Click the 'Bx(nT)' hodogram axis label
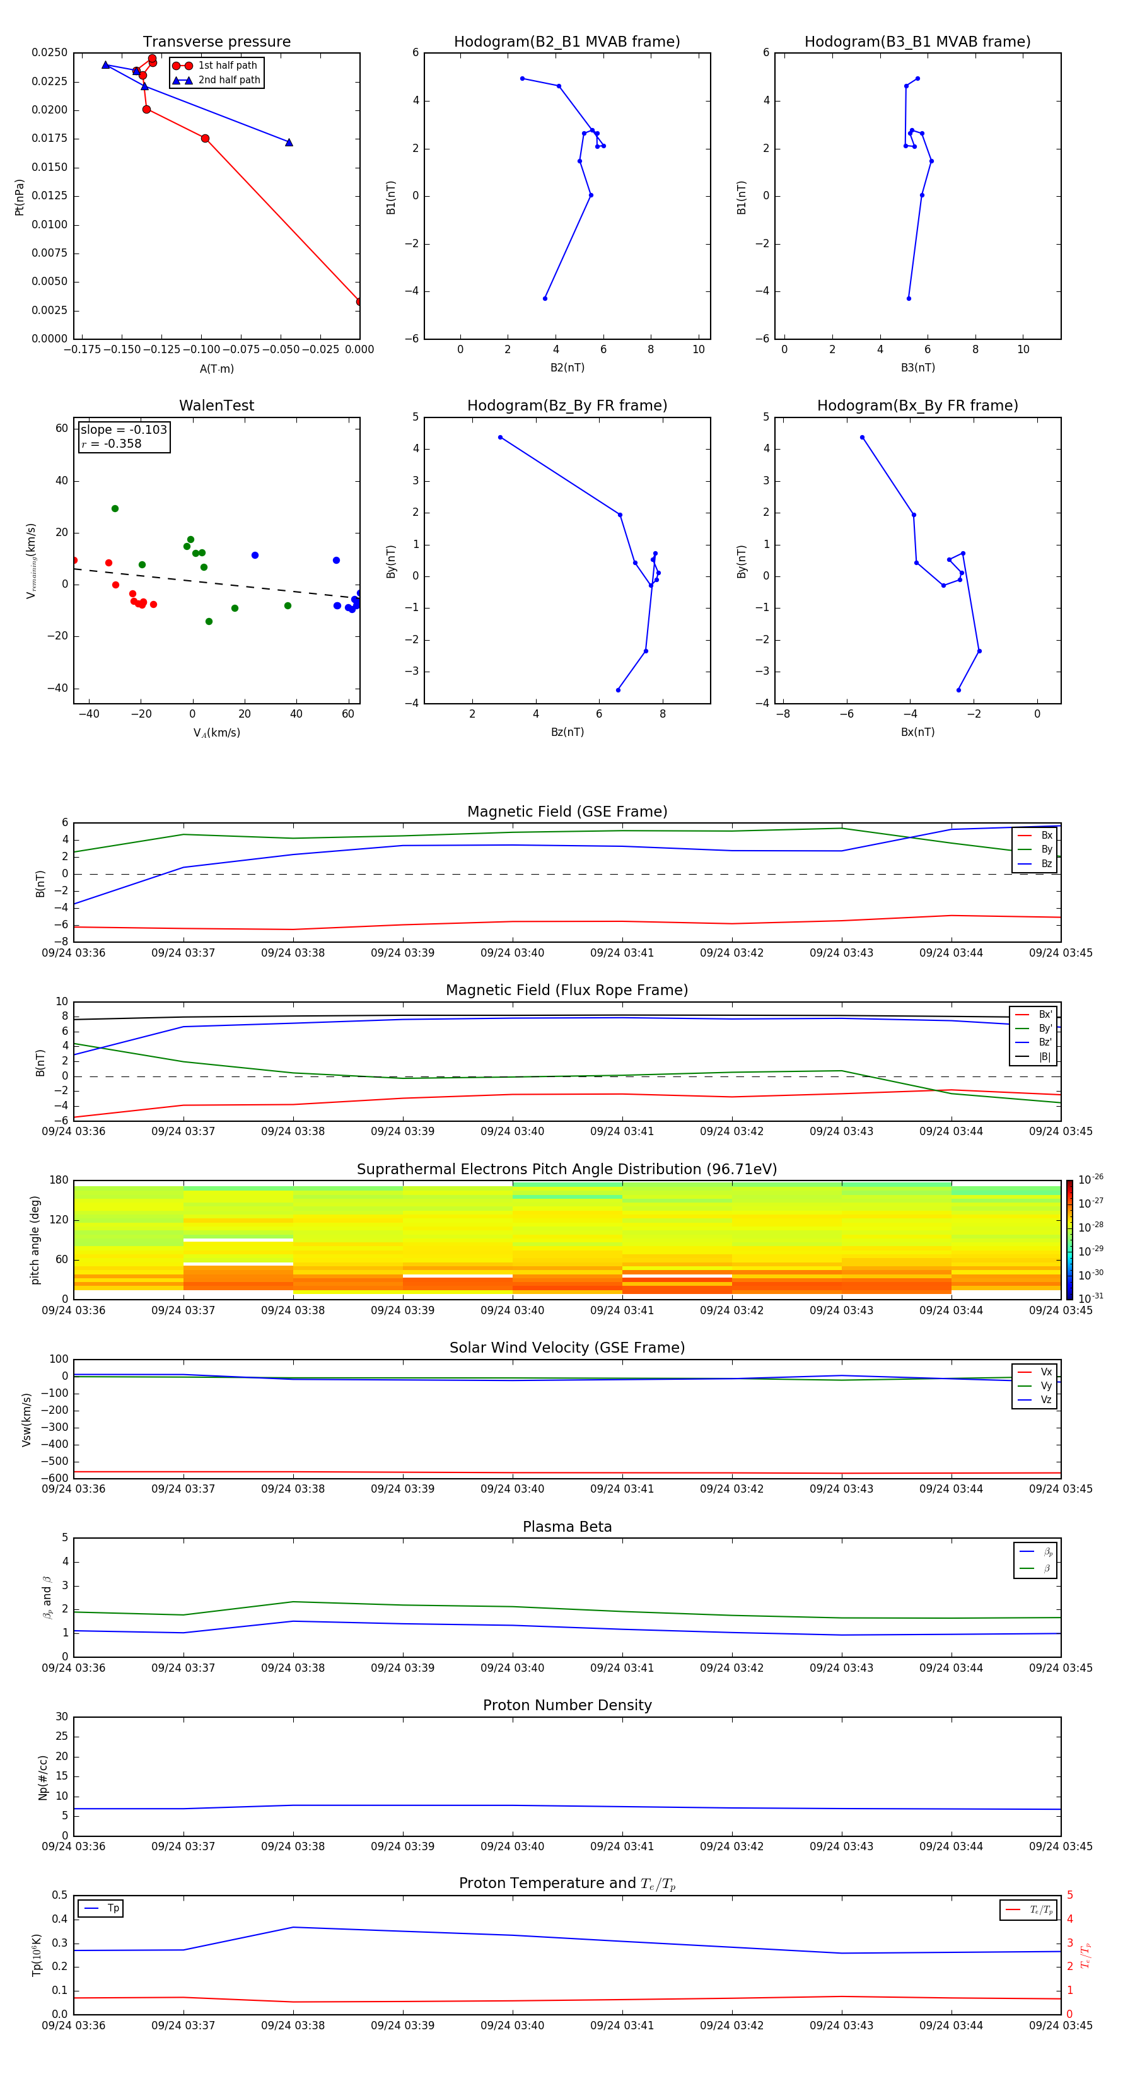The height and width of the screenshot is (2081, 1135). (x=917, y=732)
